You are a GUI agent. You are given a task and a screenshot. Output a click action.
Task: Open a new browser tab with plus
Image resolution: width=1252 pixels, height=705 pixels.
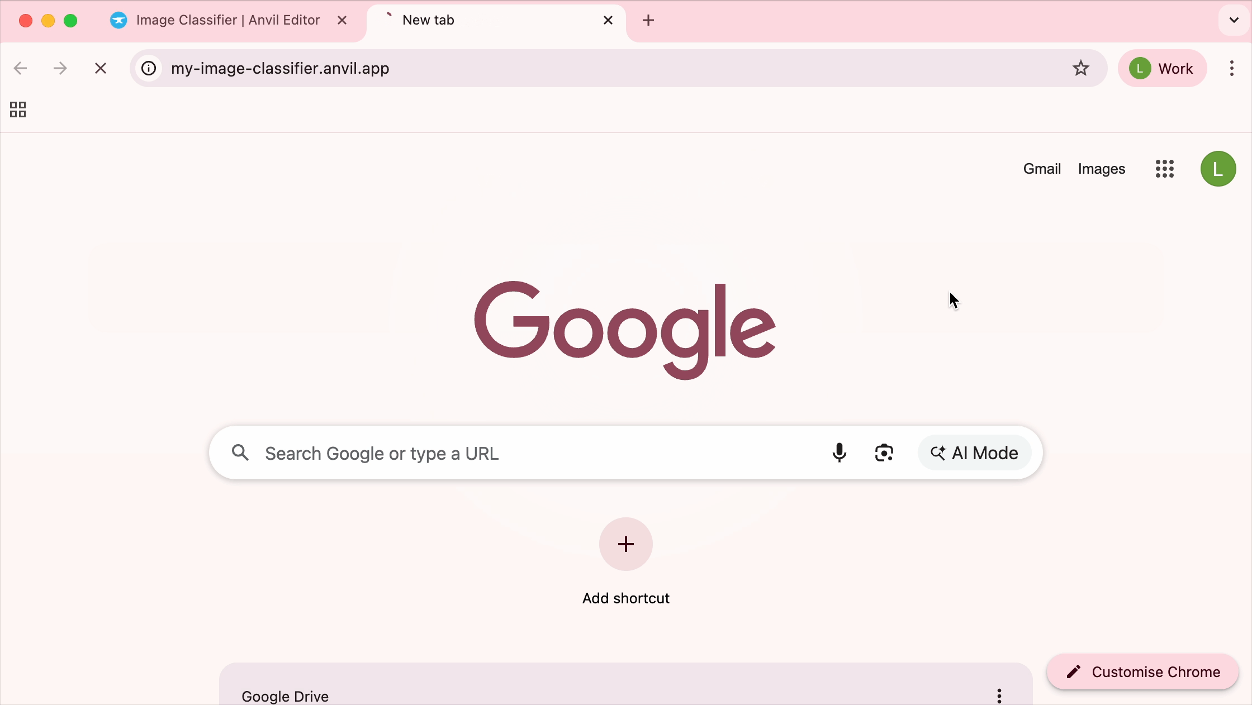[x=648, y=21]
